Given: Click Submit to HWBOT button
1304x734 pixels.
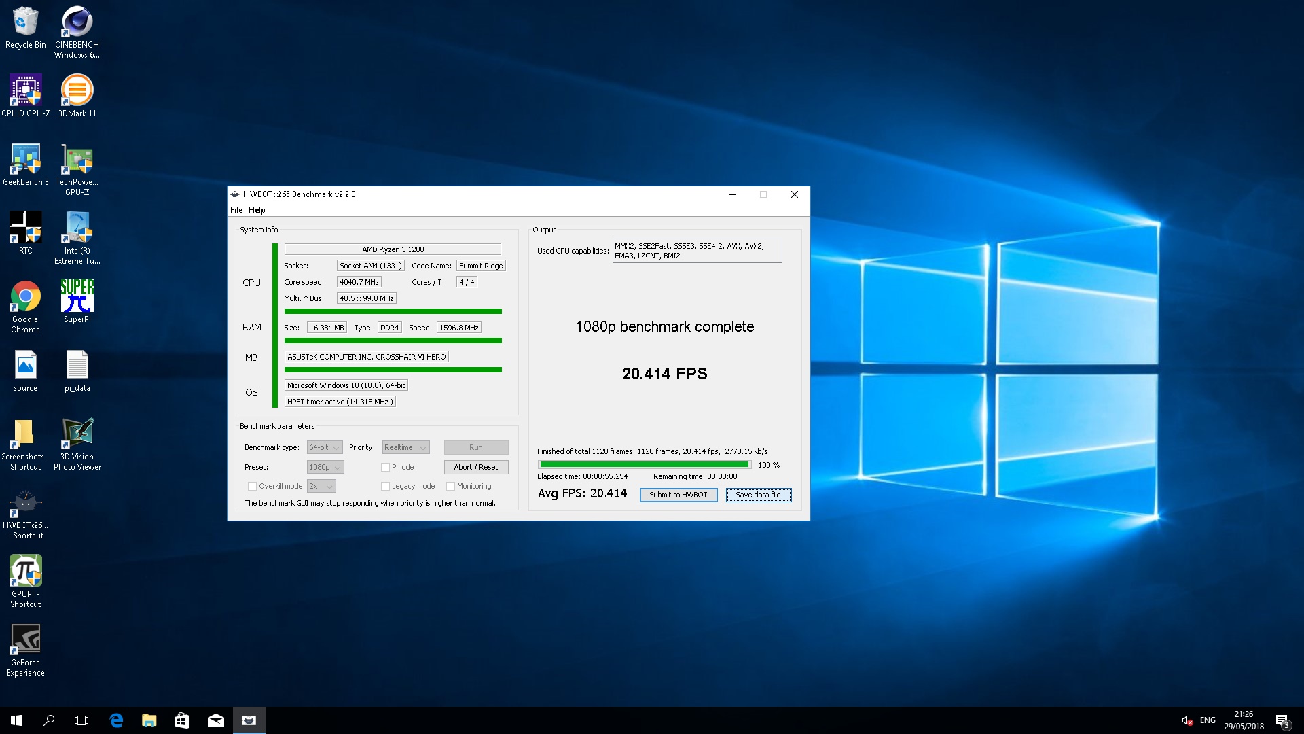Looking at the screenshot, I should [678, 495].
